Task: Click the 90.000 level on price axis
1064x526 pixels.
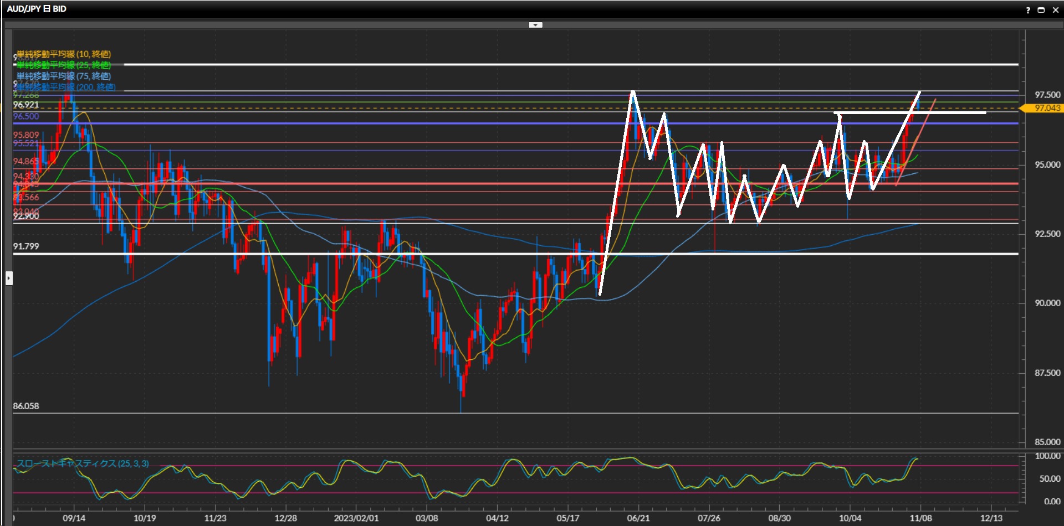Action: coord(1047,303)
